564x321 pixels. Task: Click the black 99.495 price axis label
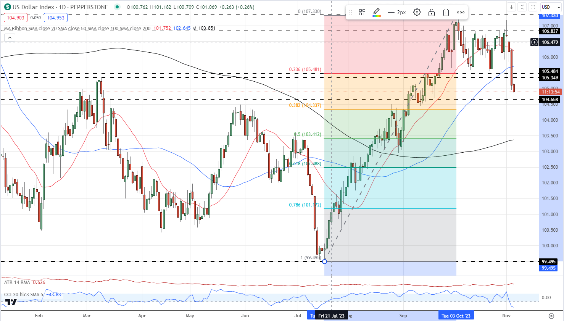pyautogui.click(x=549, y=262)
